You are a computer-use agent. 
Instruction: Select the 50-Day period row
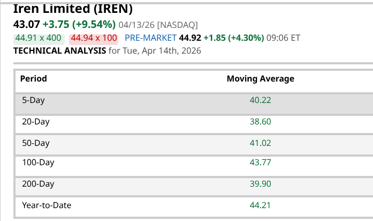tap(194, 145)
